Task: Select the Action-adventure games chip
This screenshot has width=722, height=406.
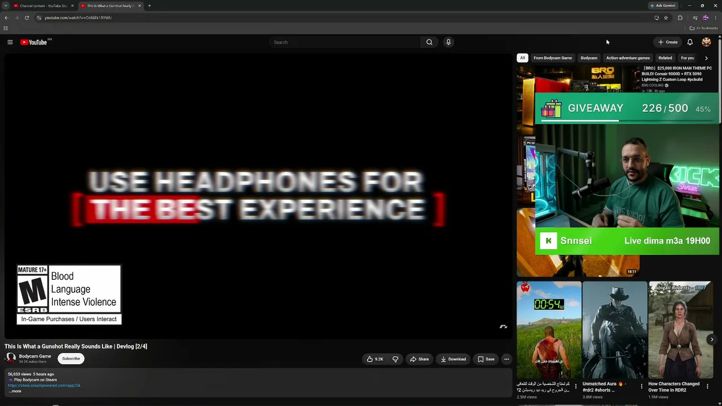Action: pyautogui.click(x=628, y=58)
